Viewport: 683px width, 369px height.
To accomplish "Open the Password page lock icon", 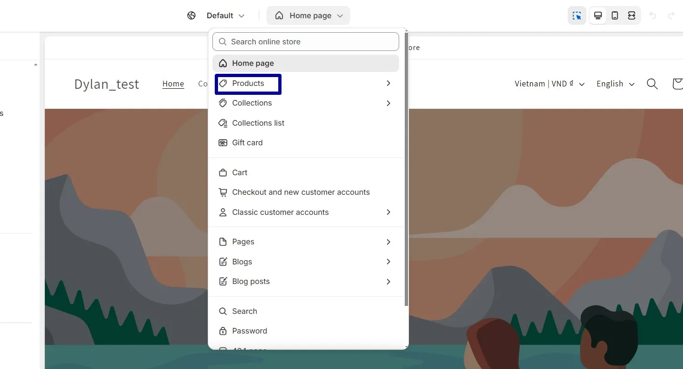I will [223, 331].
